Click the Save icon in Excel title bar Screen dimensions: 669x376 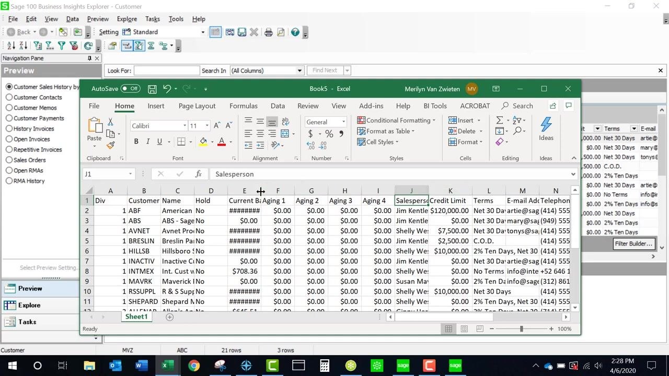(x=152, y=89)
